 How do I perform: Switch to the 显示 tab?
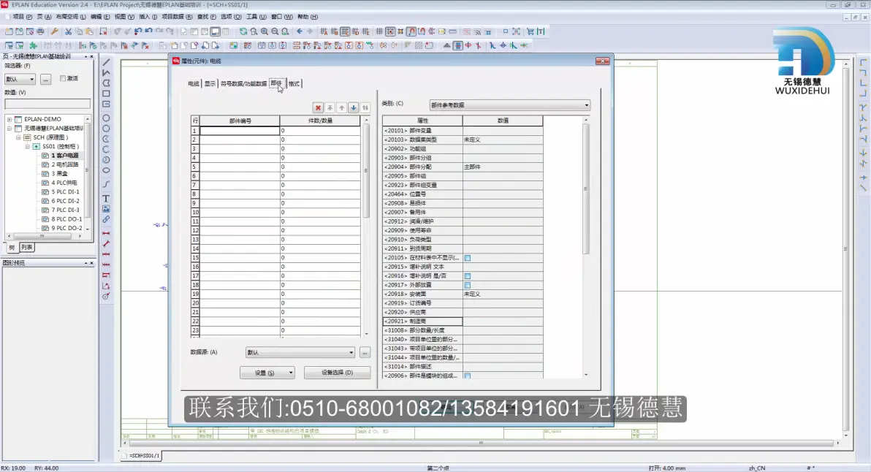210,84
